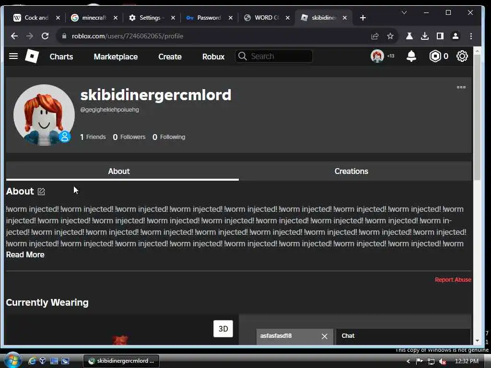Image resolution: width=491 pixels, height=368 pixels.
Task: Reload the page
Action: pyautogui.click(x=45, y=36)
